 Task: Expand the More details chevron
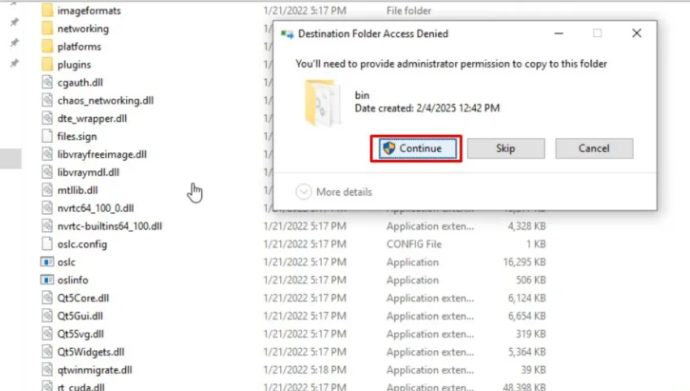[x=304, y=192]
